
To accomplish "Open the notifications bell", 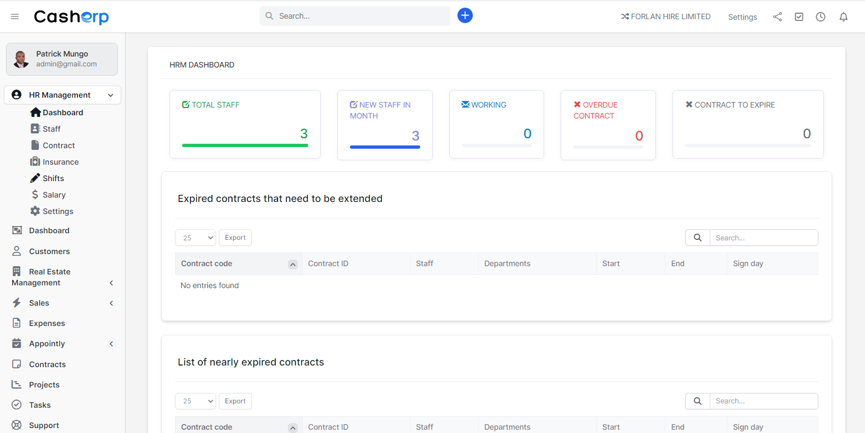I will click(x=844, y=17).
